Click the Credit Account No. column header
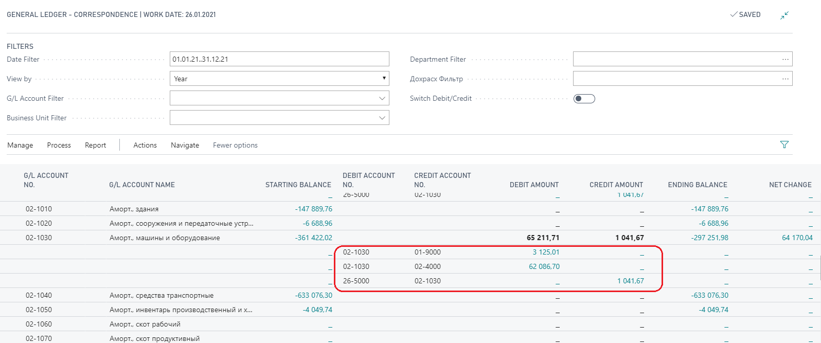The width and height of the screenshot is (821, 343). pyautogui.click(x=442, y=180)
